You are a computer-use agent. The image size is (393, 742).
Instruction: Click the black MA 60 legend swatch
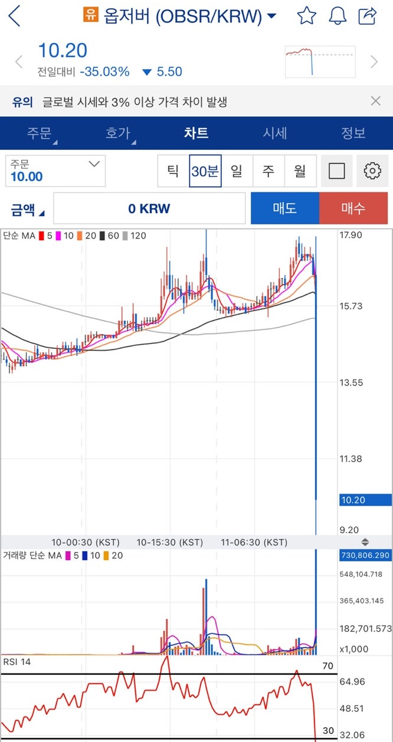coord(102,236)
